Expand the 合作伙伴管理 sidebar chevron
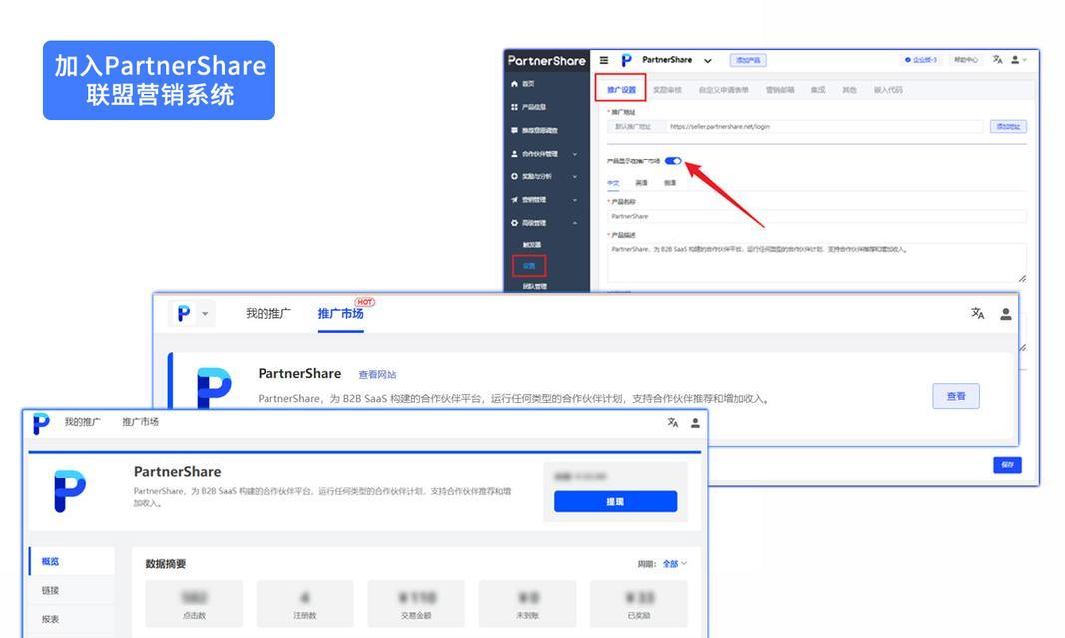The height and width of the screenshot is (638, 1065). 575,154
